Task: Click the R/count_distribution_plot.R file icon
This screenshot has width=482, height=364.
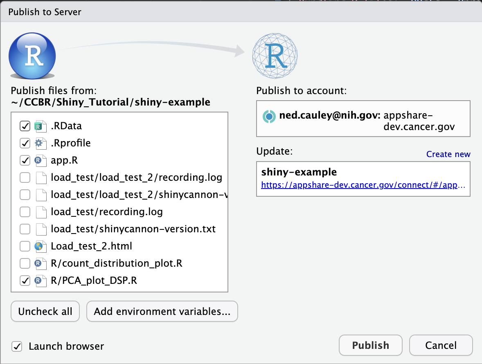Action: pyautogui.click(x=39, y=263)
